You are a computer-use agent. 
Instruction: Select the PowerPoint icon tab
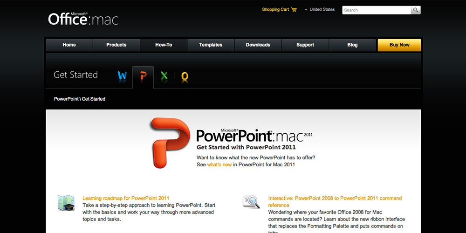[x=143, y=76]
